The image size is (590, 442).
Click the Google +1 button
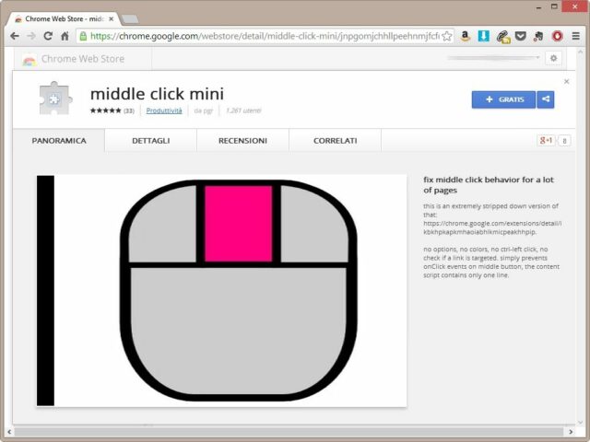click(x=546, y=141)
